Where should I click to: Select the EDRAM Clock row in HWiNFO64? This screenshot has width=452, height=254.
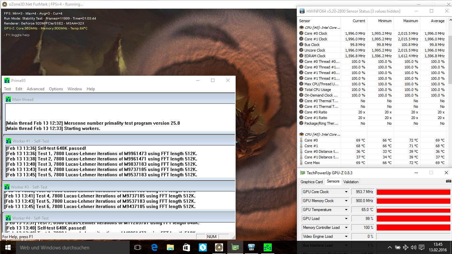(372, 56)
